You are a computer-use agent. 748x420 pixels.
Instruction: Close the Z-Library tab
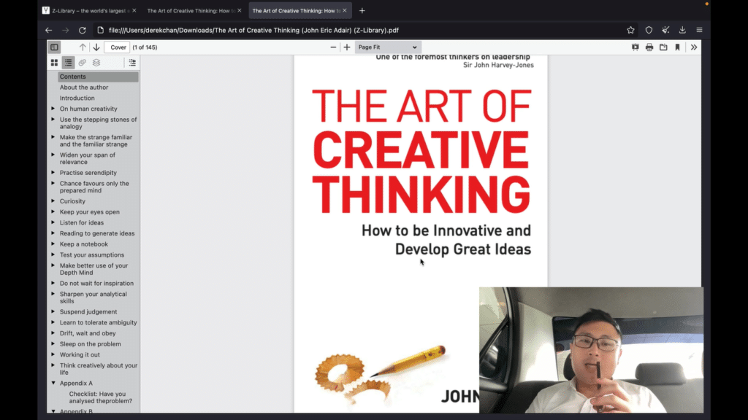(x=134, y=10)
